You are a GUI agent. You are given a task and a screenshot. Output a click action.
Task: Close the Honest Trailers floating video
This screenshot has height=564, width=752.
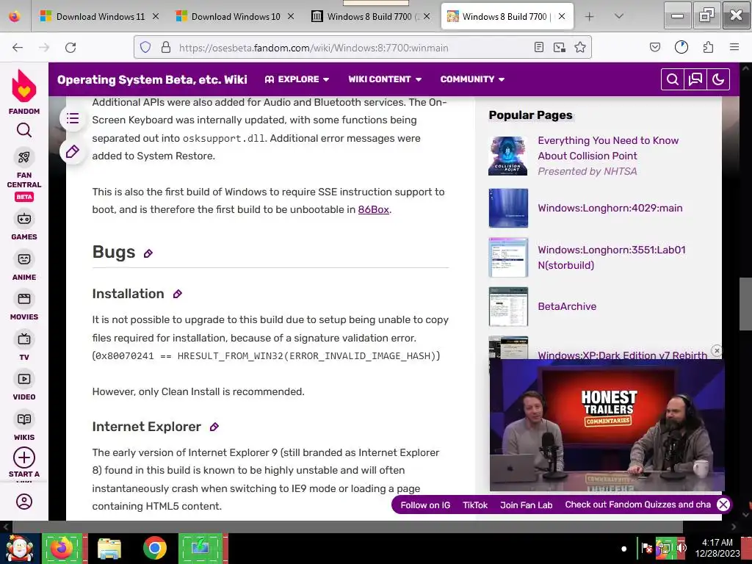click(x=717, y=350)
